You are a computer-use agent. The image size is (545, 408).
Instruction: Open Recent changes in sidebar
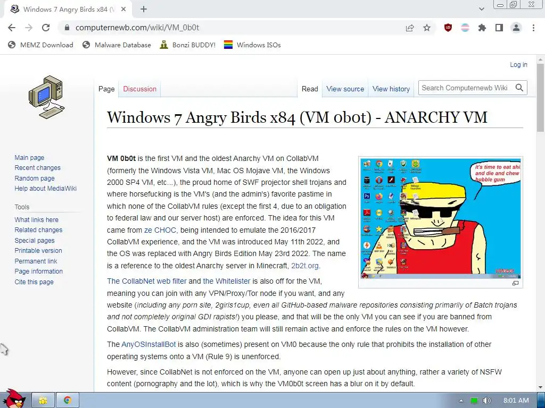click(38, 167)
